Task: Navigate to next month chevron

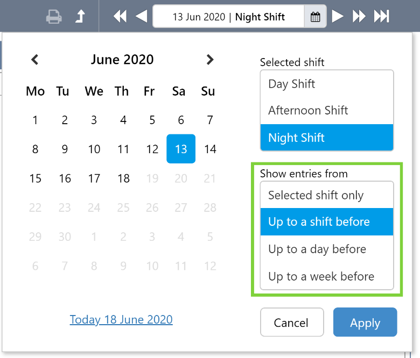Action: (210, 60)
